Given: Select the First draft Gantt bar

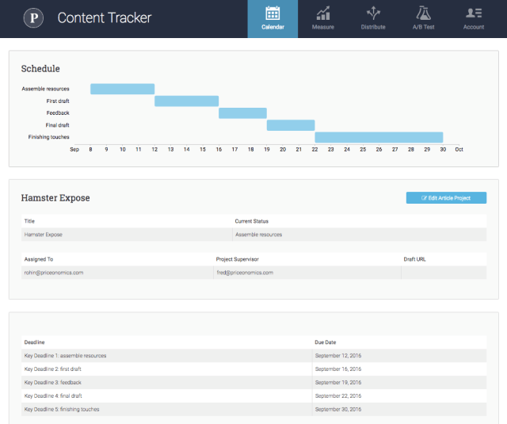Looking at the screenshot, I should coord(186,101).
